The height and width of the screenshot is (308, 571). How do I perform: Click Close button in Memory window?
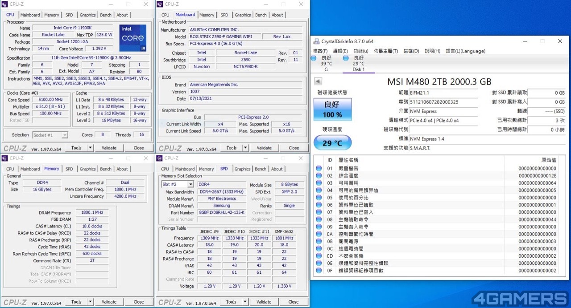click(139, 302)
